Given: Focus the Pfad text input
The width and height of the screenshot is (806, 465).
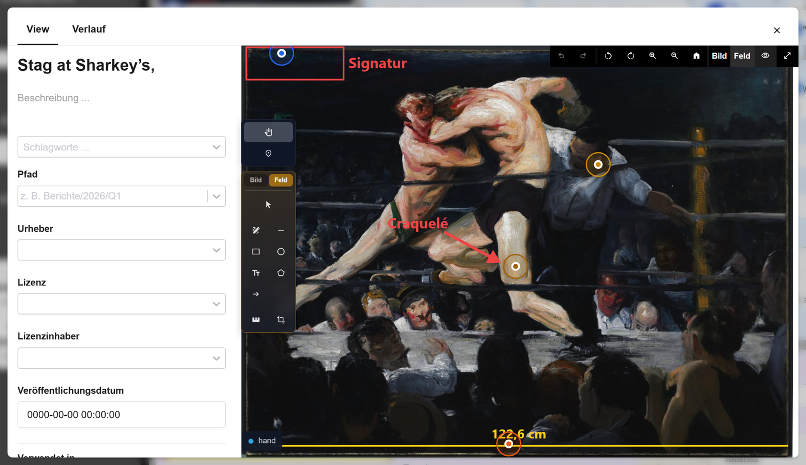Looking at the screenshot, I should click(x=112, y=196).
